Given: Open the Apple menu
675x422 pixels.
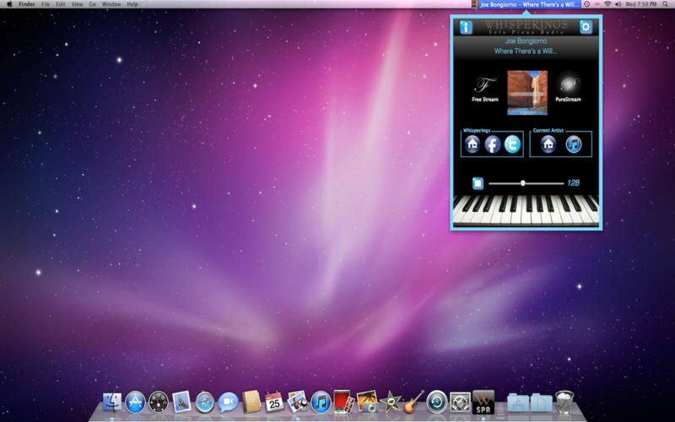Looking at the screenshot, I should click(9, 4).
